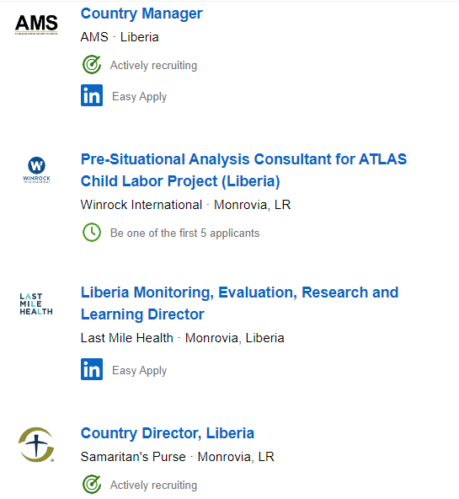This screenshot has width=459, height=499.
Task: Click the Winrock International · Monrovia, LR line
Action: pos(185,205)
